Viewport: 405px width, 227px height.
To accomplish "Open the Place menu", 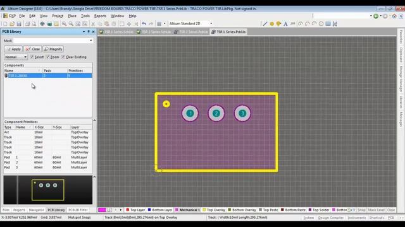I will [72, 16].
